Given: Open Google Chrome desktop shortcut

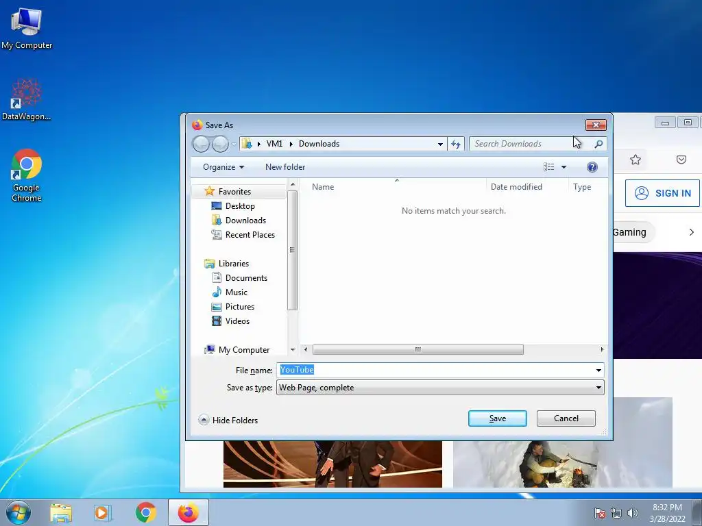Looking at the screenshot, I should point(27,175).
